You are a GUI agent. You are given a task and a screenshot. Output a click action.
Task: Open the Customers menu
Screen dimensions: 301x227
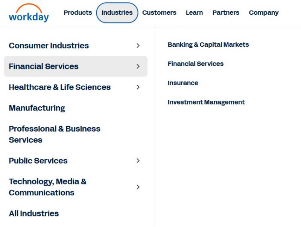pos(159,13)
